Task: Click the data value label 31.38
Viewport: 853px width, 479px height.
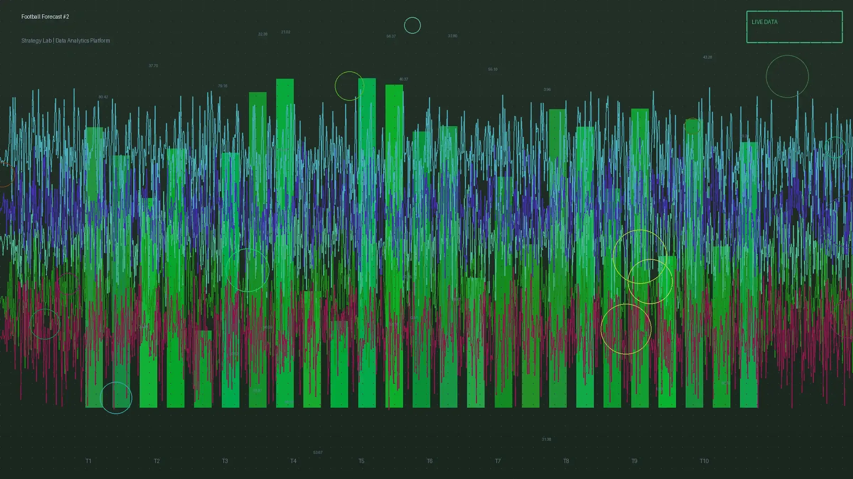Action: (x=546, y=440)
